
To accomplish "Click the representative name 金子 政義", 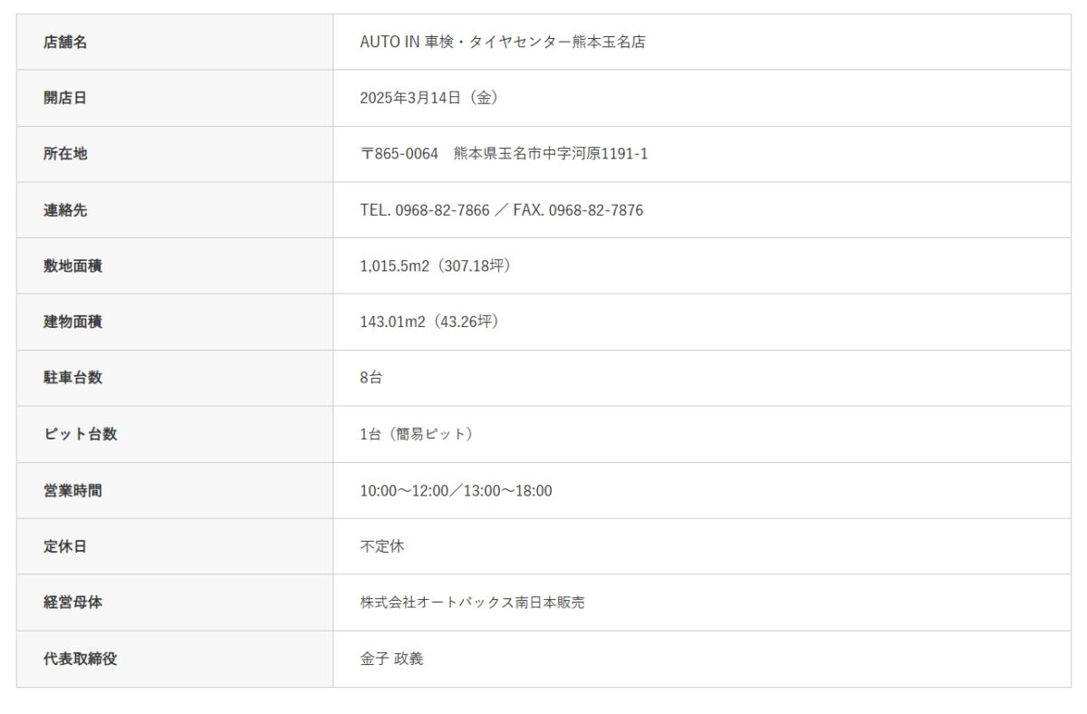I will (391, 659).
